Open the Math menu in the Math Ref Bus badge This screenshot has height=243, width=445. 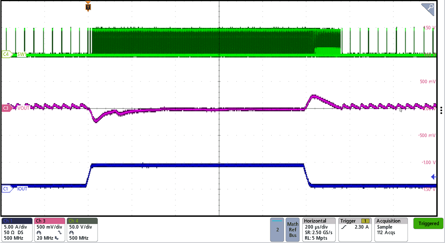293,224
